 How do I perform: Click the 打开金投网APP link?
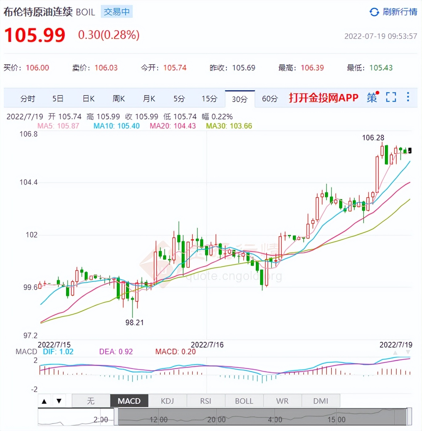pos(323,98)
